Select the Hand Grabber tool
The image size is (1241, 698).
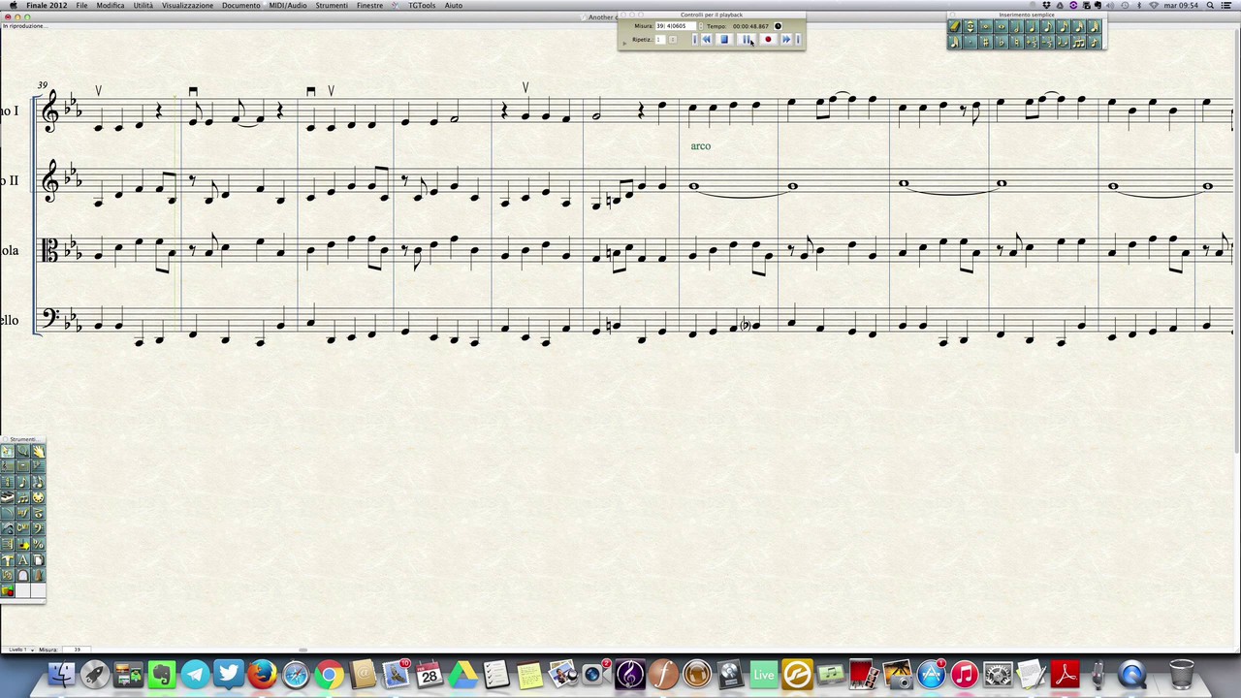point(39,451)
